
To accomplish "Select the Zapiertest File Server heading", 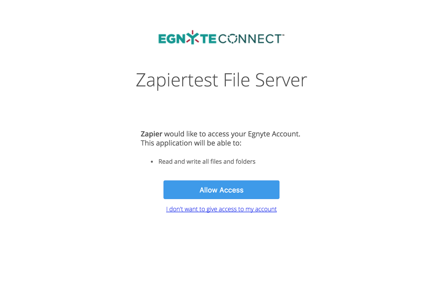I will tap(221, 80).
